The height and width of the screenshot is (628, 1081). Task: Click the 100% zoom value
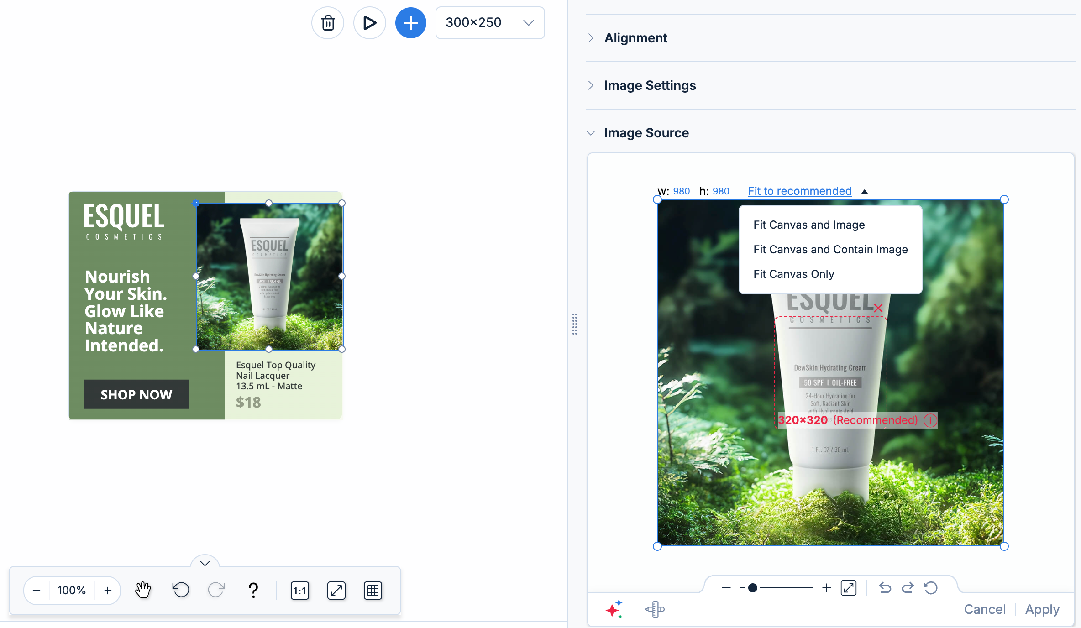click(x=72, y=591)
